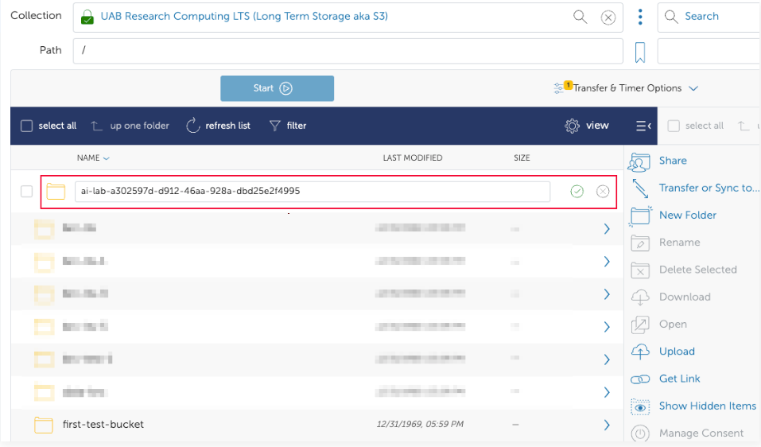Collapse the side menu panel icon
Screen dimensions: 761x447
pyautogui.click(x=643, y=126)
